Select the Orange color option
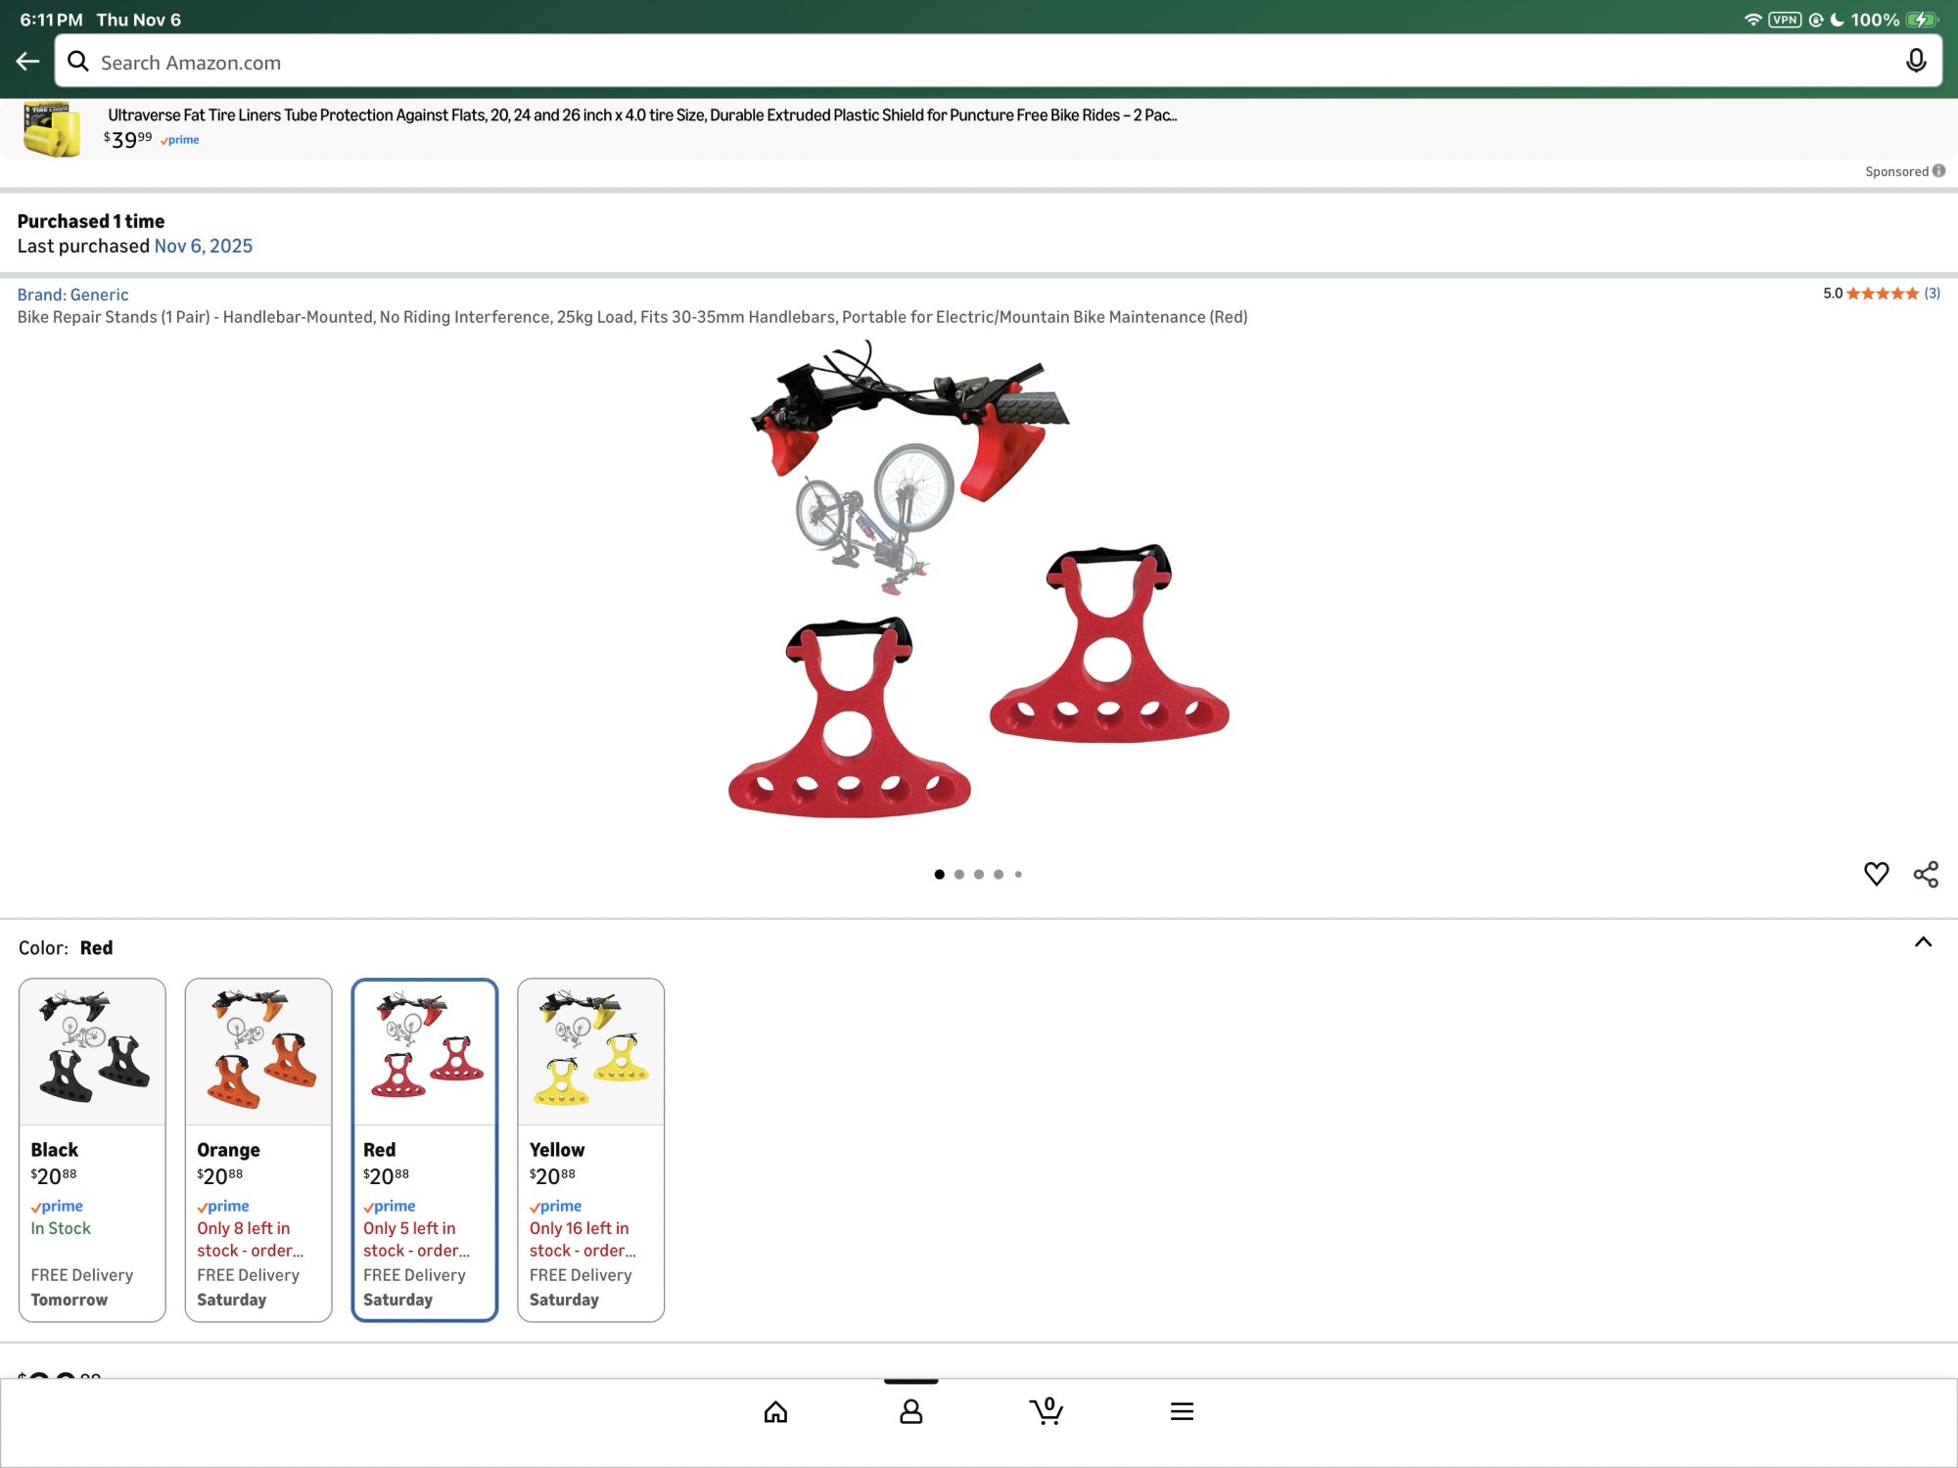Image resolution: width=1958 pixels, height=1468 pixels. pyautogui.click(x=258, y=1150)
